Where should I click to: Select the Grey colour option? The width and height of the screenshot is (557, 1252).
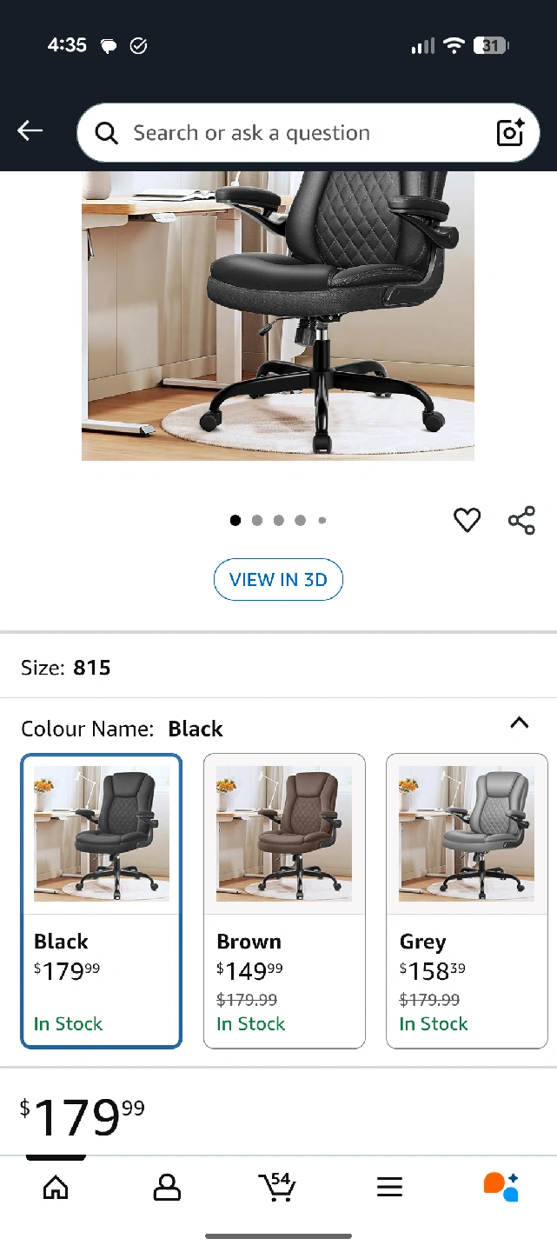[467, 901]
